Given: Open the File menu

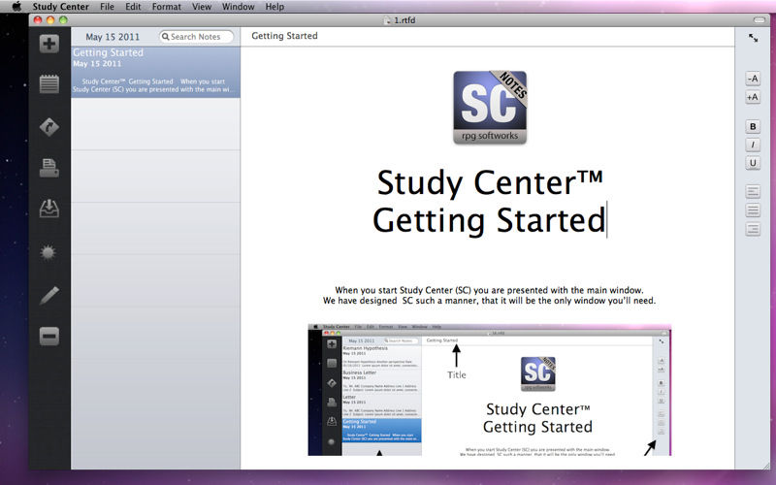Looking at the screenshot, I should [107, 7].
